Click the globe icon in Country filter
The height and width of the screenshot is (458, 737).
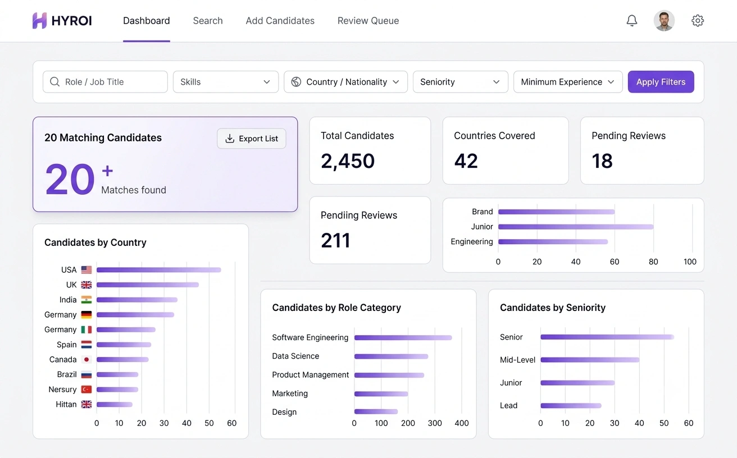(x=296, y=82)
